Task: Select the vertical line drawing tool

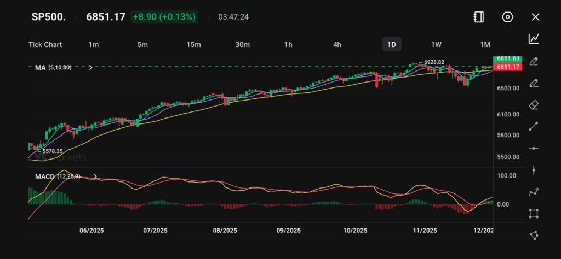Action: click(534, 170)
